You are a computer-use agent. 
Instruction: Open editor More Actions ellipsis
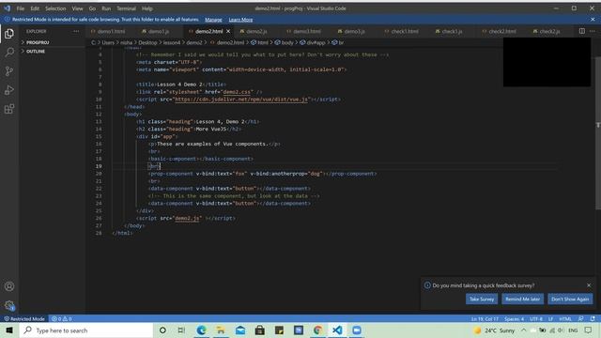593,31
